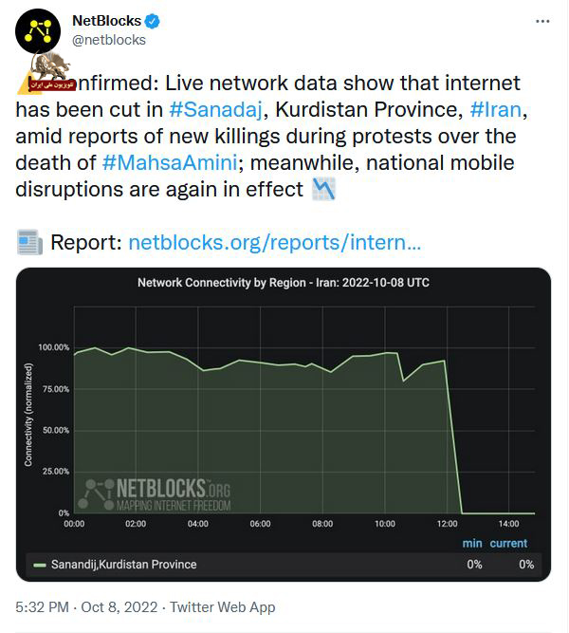Click the NetBlocks display name
The width and height of the screenshot is (569, 633).
[x=106, y=21]
